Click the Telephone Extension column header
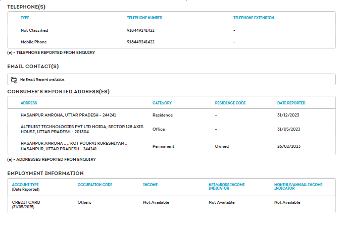 tap(254, 18)
